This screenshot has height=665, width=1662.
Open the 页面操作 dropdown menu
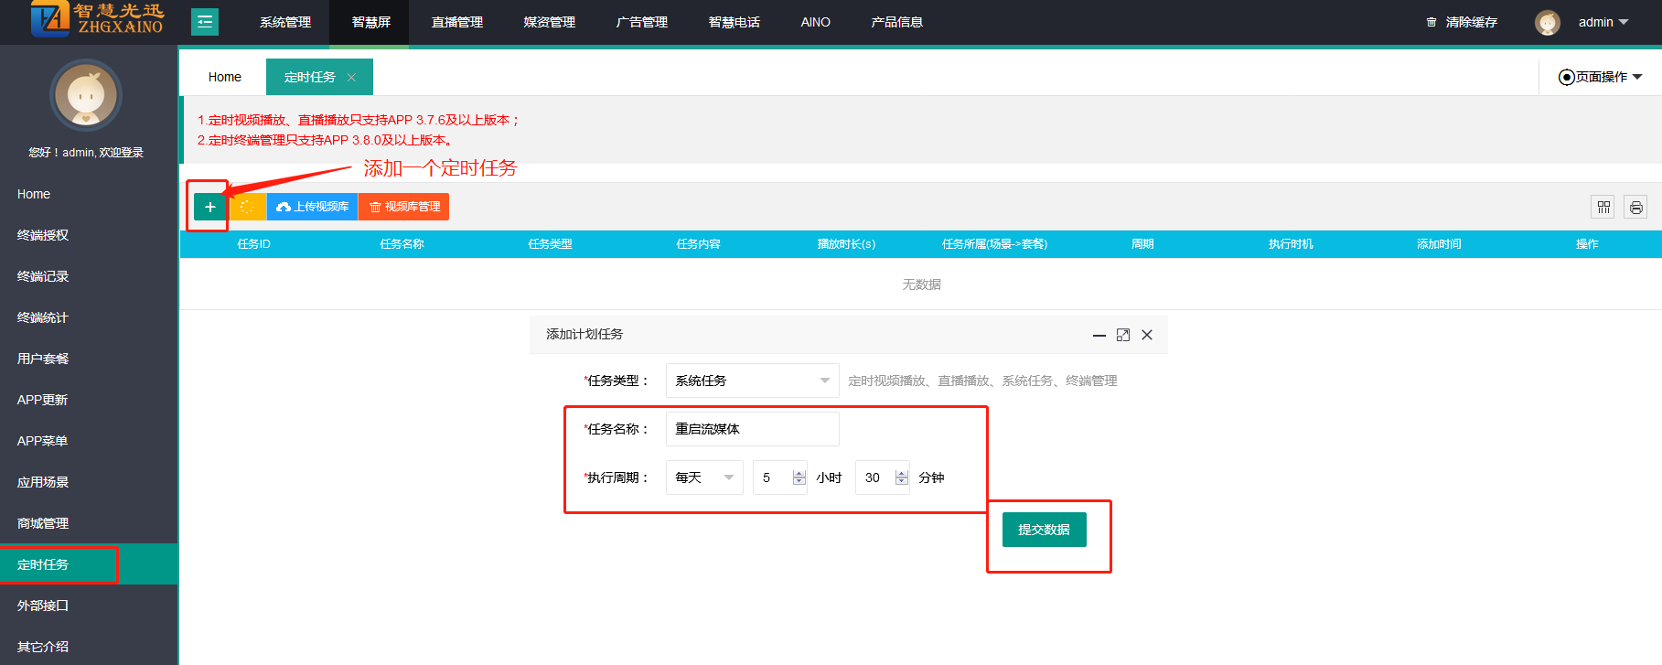pos(1601,77)
